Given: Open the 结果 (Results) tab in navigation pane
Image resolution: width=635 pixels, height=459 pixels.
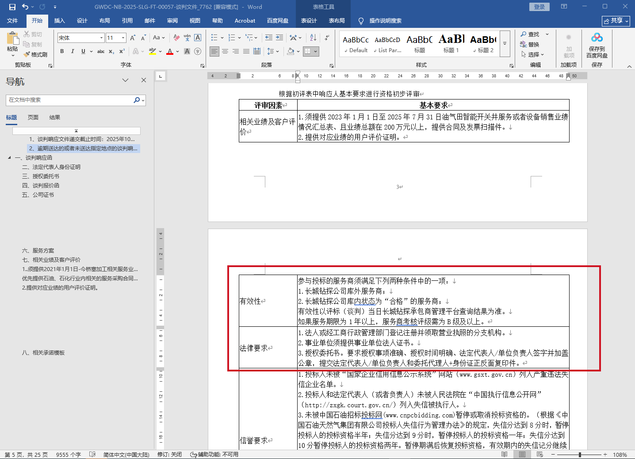Looking at the screenshot, I should click(55, 118).
